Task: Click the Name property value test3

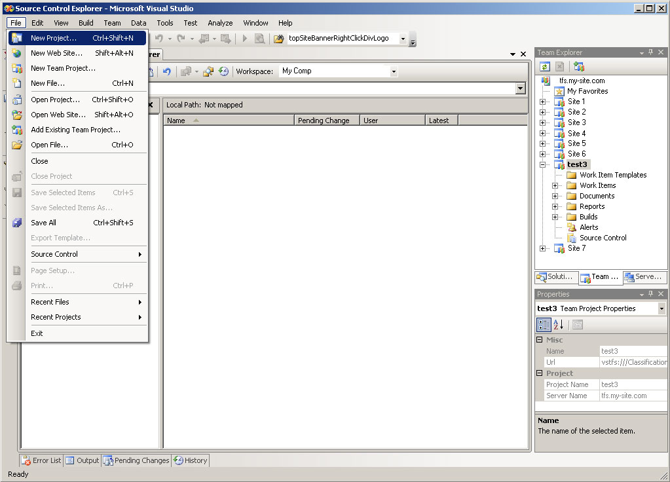Action: pos(633,351)
